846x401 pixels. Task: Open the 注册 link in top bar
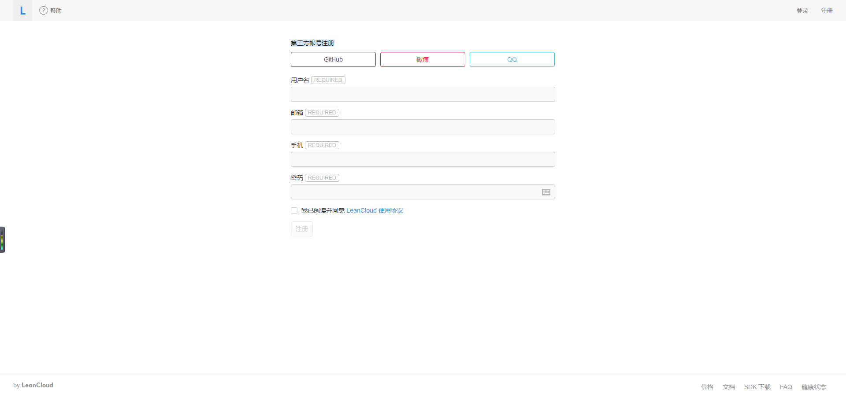(x=827, y=11)
